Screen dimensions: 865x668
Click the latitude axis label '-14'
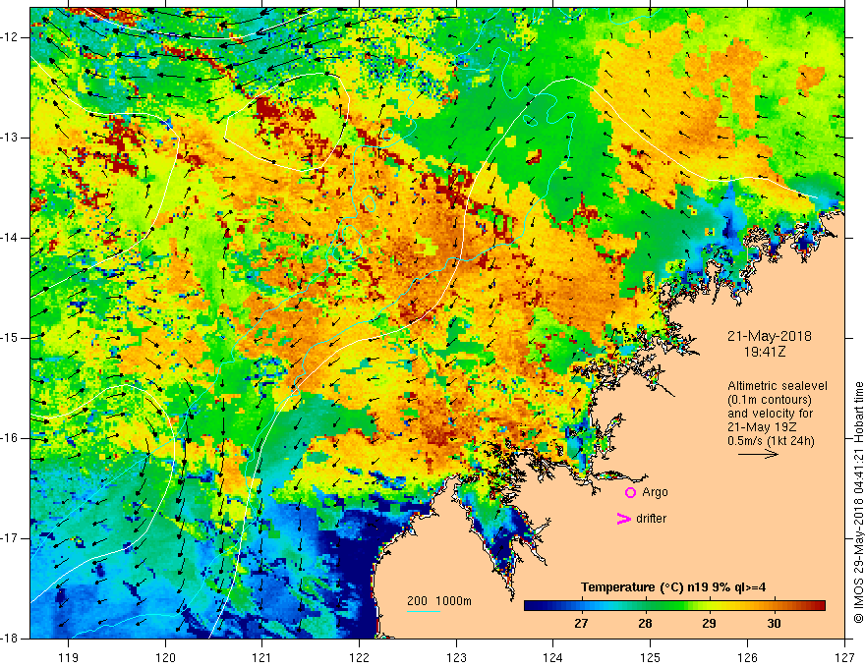coord(10,238)
